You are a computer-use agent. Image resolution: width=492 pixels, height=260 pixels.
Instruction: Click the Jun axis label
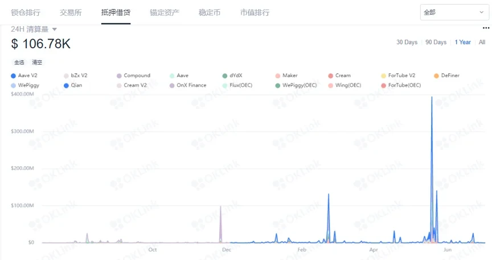pyautogui.click(x=448, y=250)
